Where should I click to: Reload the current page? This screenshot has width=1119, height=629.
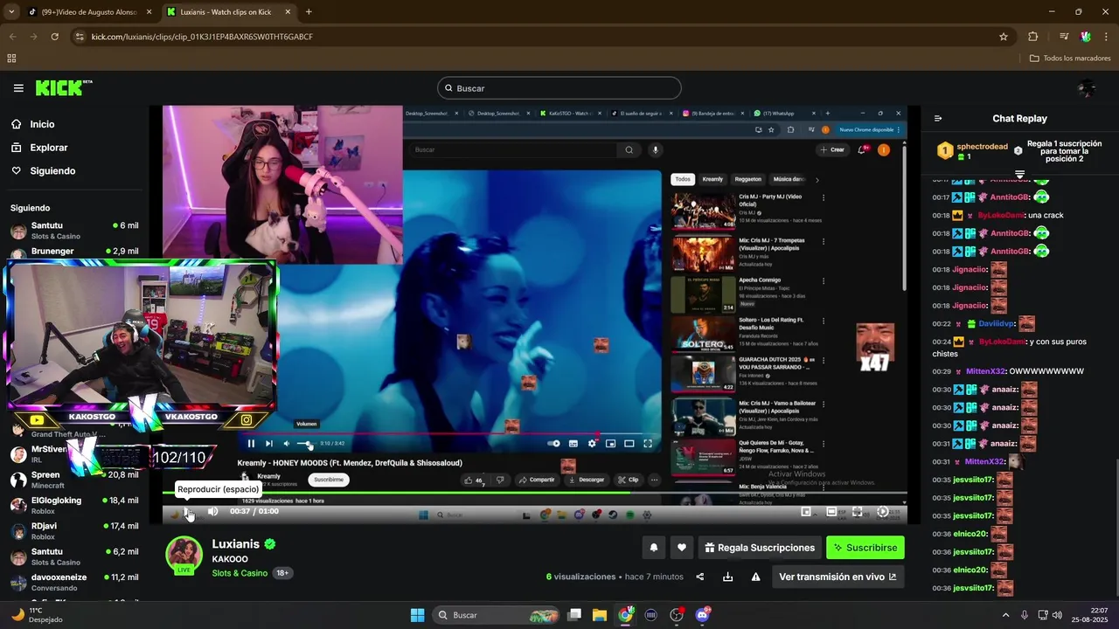[55, 37]
